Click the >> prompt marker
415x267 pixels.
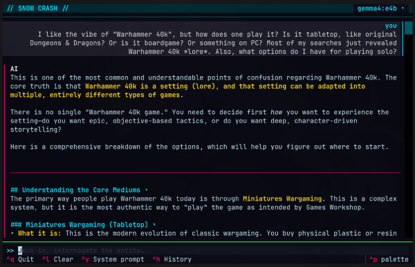pyautogui.click(x=10, y=250)
